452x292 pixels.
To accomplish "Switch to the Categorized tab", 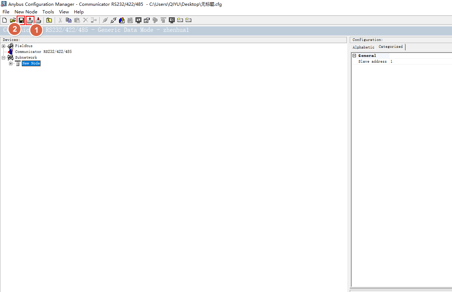I will click(x=391, y=47).
